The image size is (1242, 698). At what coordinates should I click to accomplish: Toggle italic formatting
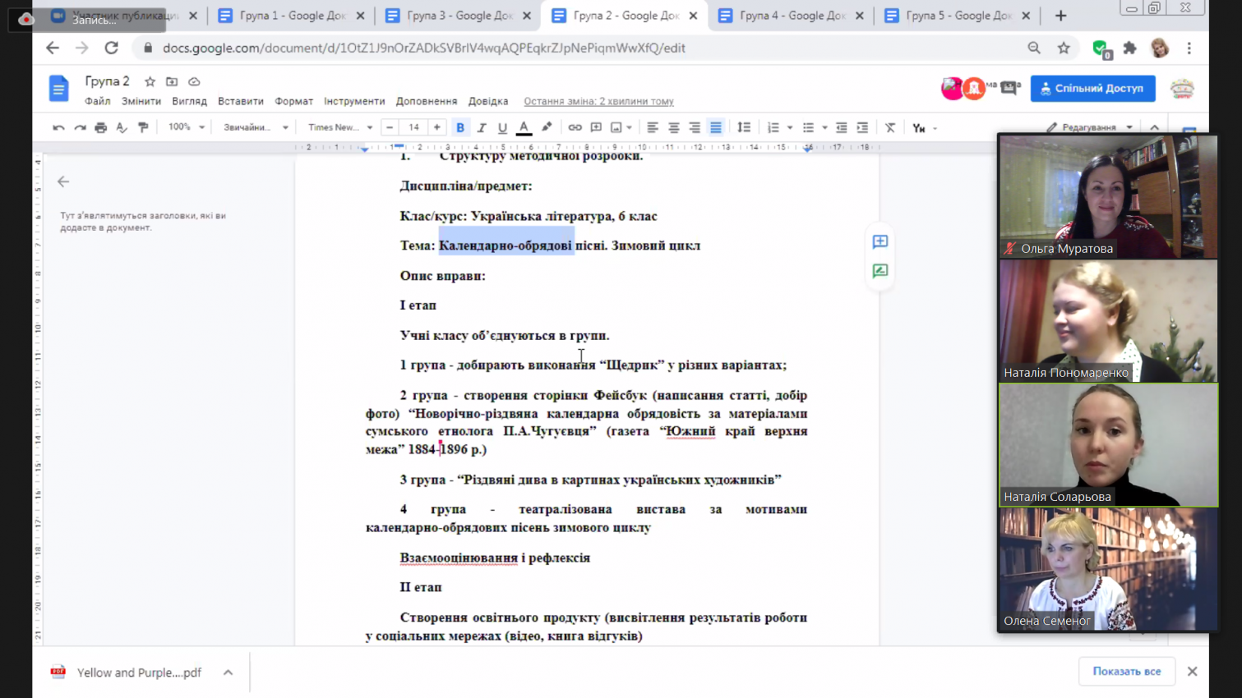[x=482, y=128]
